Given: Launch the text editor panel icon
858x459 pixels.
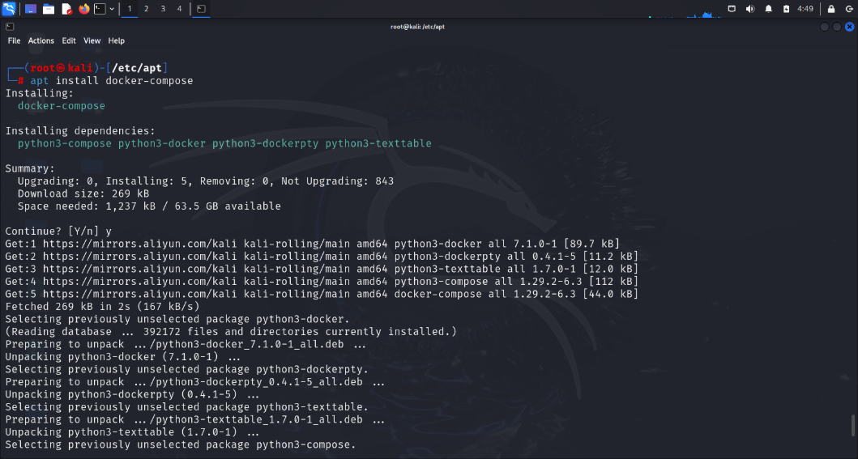Looking at the screenshot, I should click(66, 9).
